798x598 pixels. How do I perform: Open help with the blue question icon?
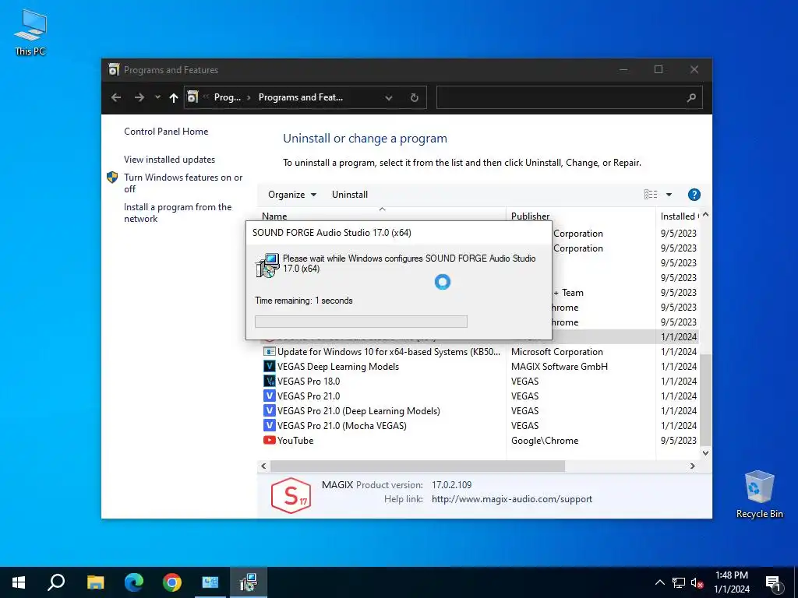[694, 194]
